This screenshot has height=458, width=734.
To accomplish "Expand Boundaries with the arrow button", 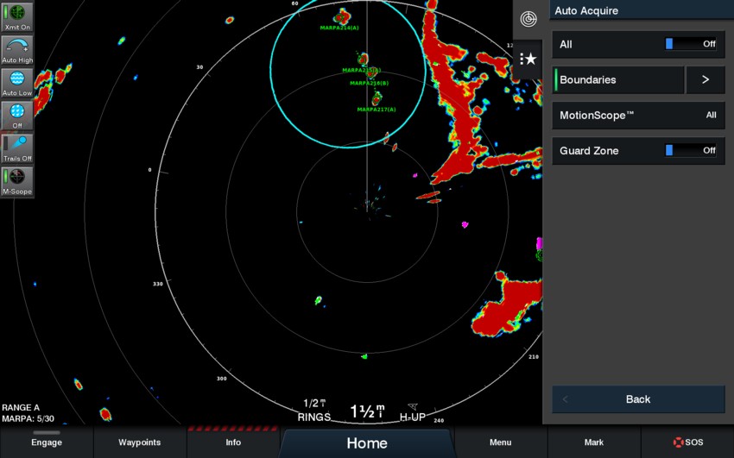I will pyautogui.click(x=705, y=80).
